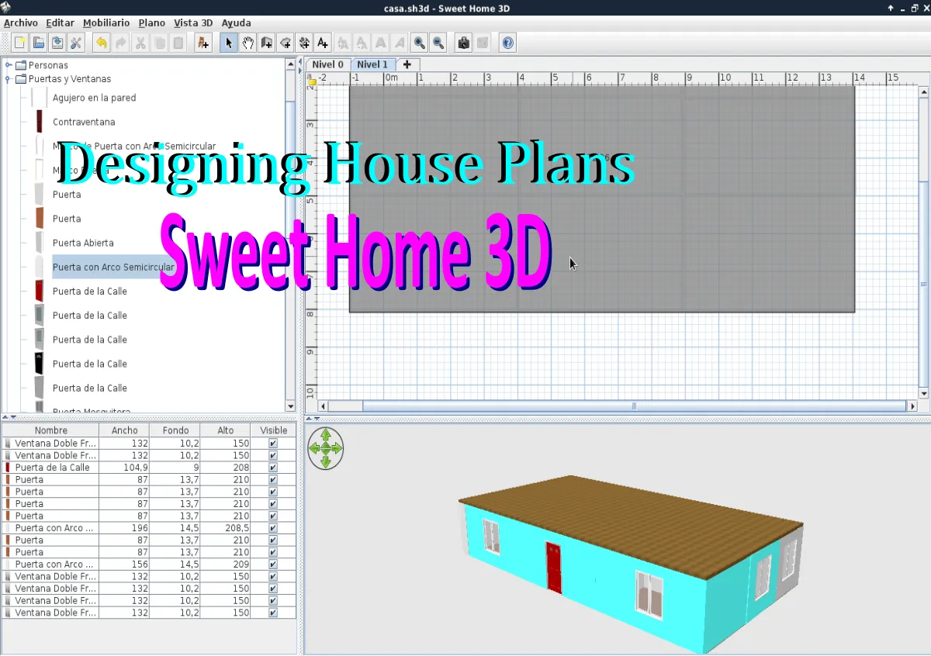
Task: Click the catalog list scroll-up arrow
Action: coord(291,63)
